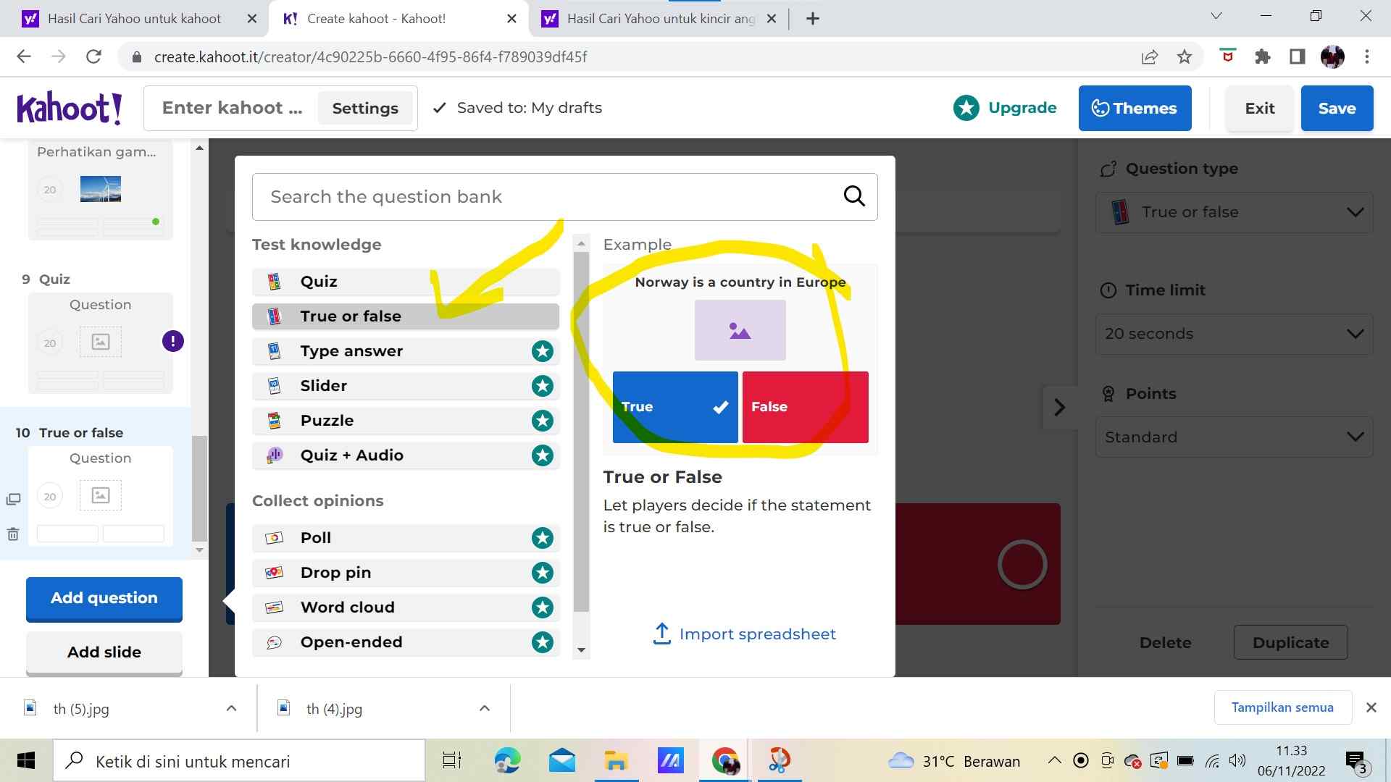
Task: Click the duplicate icon beside question 10
Action: point(13,500)
